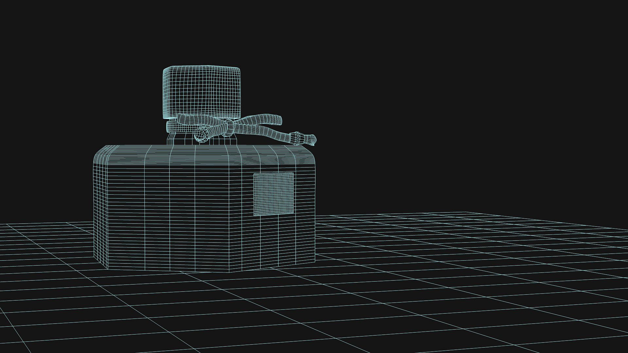Select the tassel tip at rope's end
Image resolution: width=628 pixels, height=353 pixels.
pyautogui.click(x=309, y=140)
